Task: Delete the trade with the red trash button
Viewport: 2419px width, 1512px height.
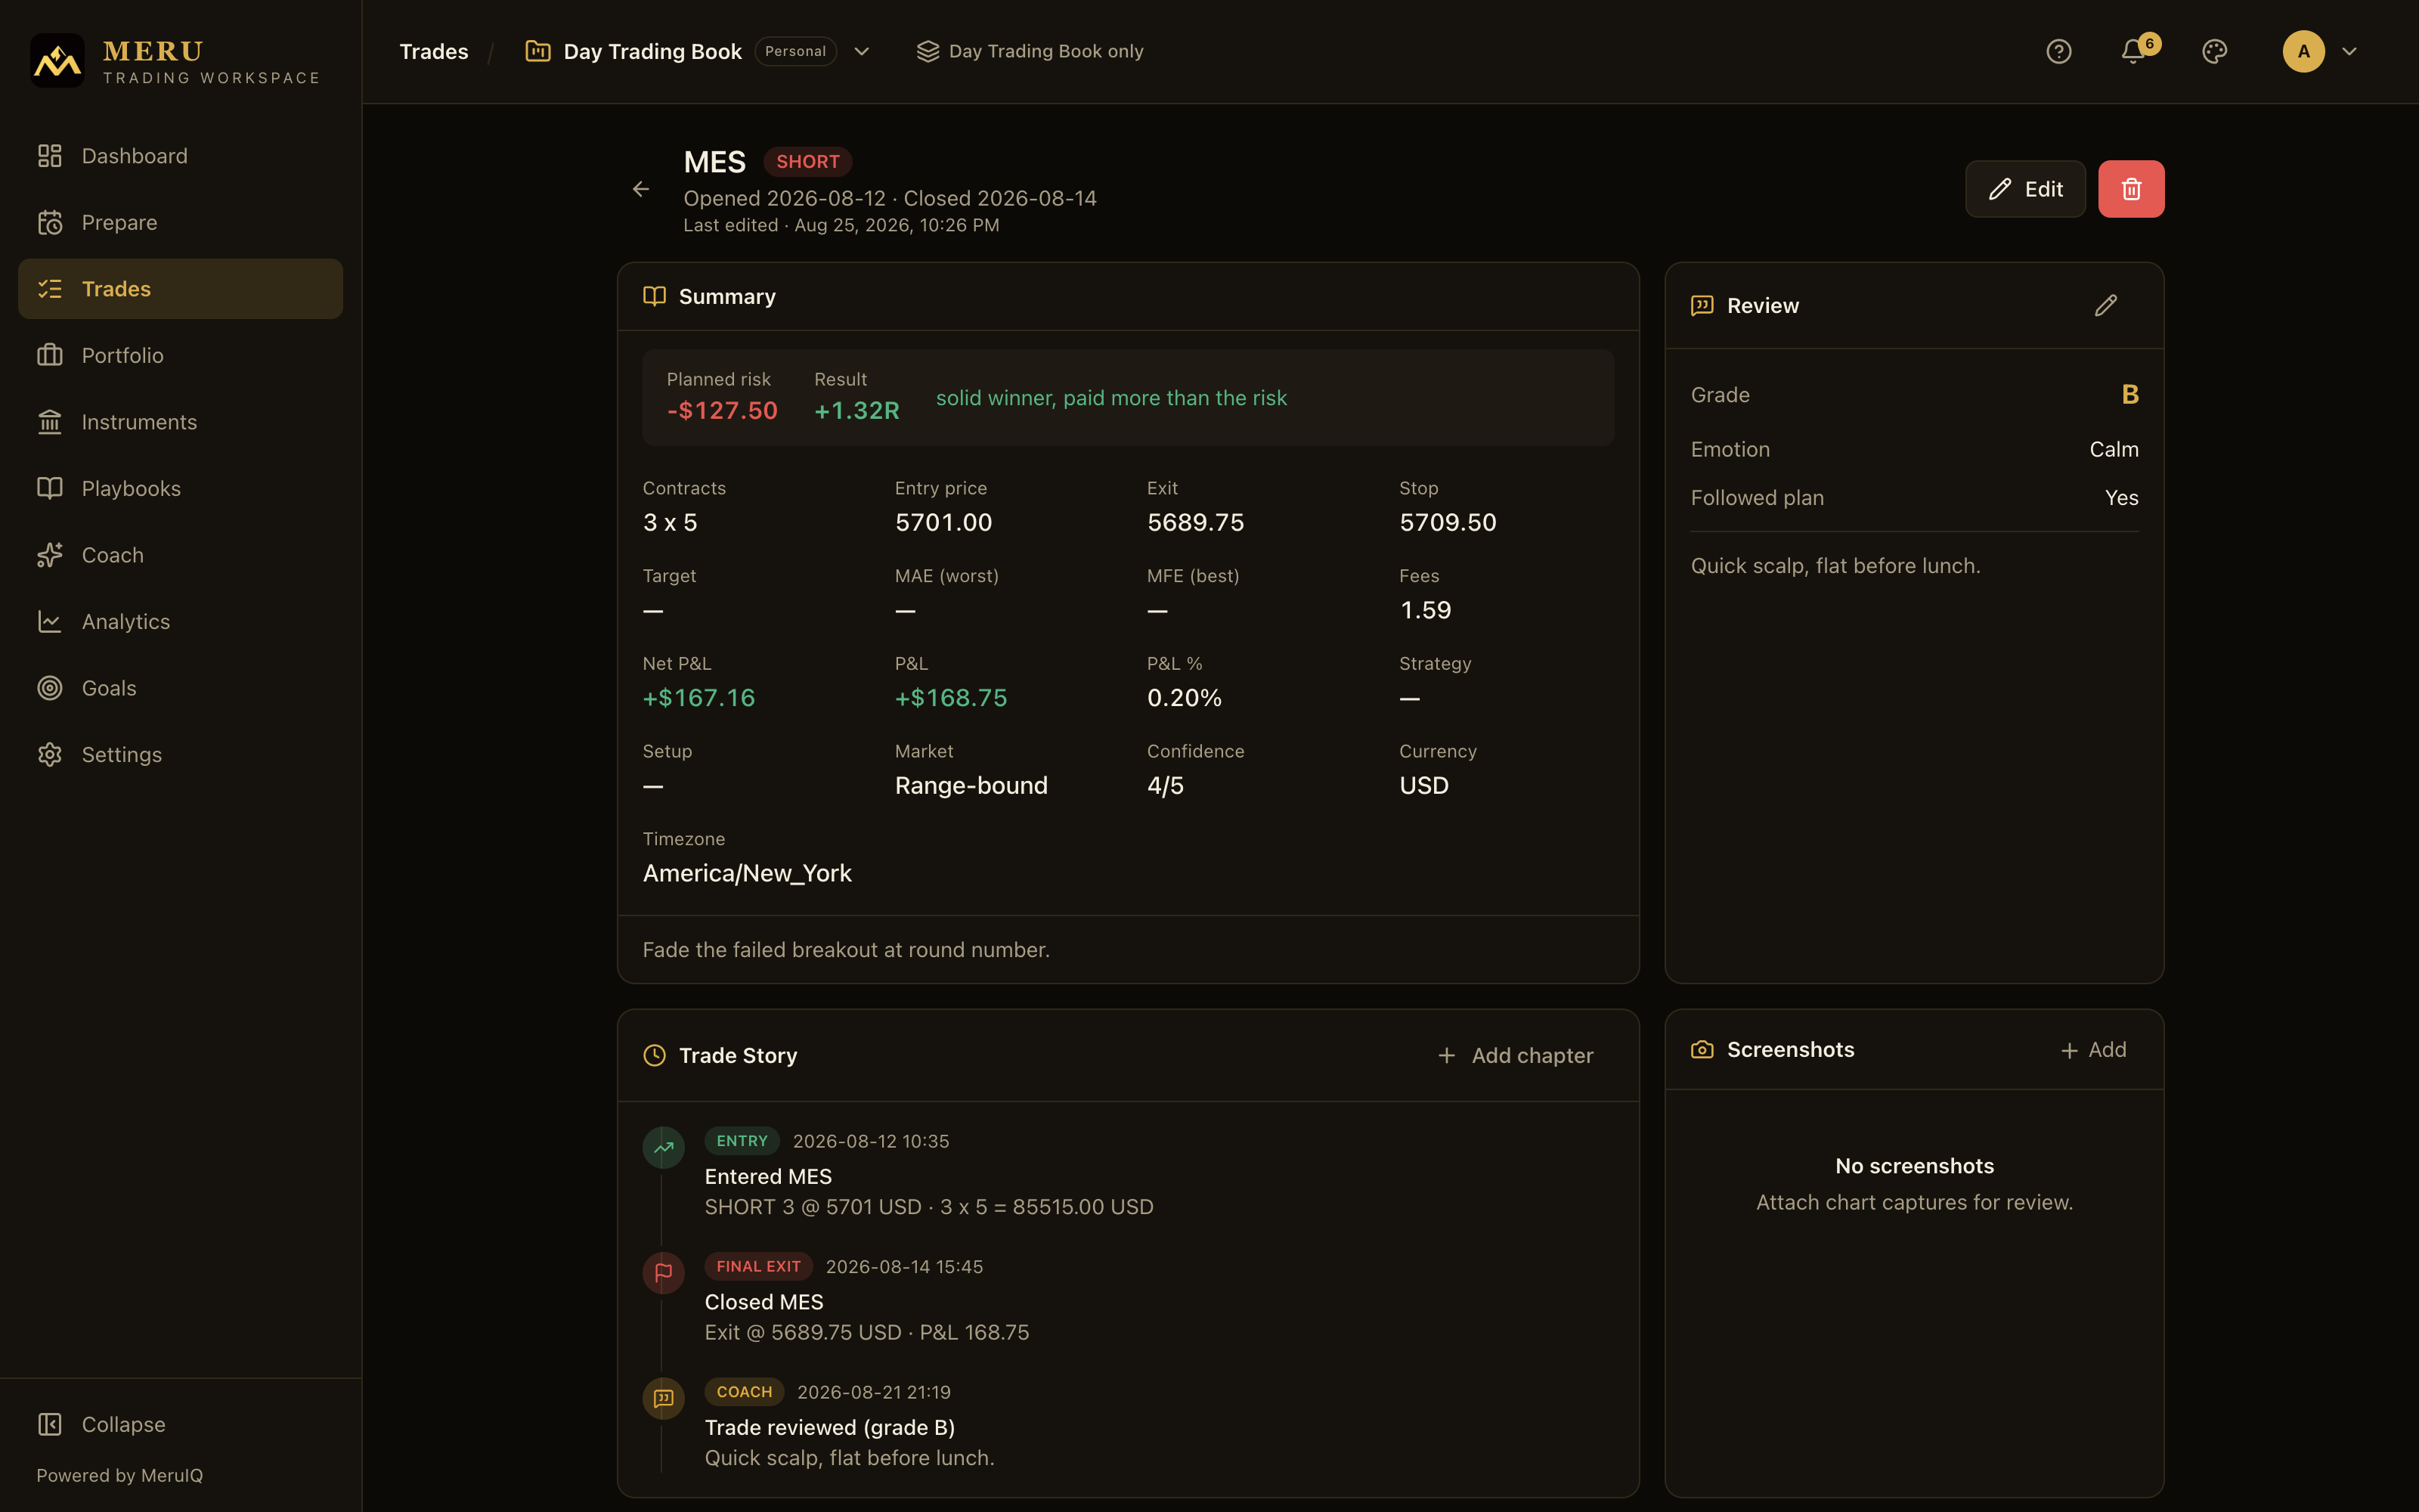Action: point(2131,189)
